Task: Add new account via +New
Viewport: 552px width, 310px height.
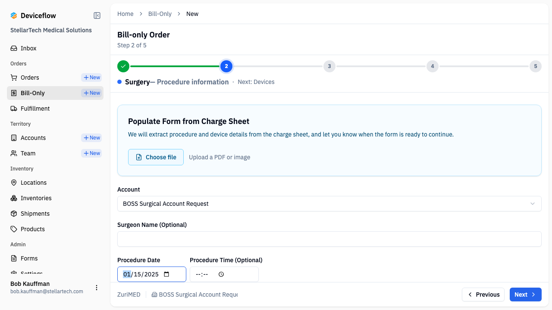Action: [x=91, y=138]
